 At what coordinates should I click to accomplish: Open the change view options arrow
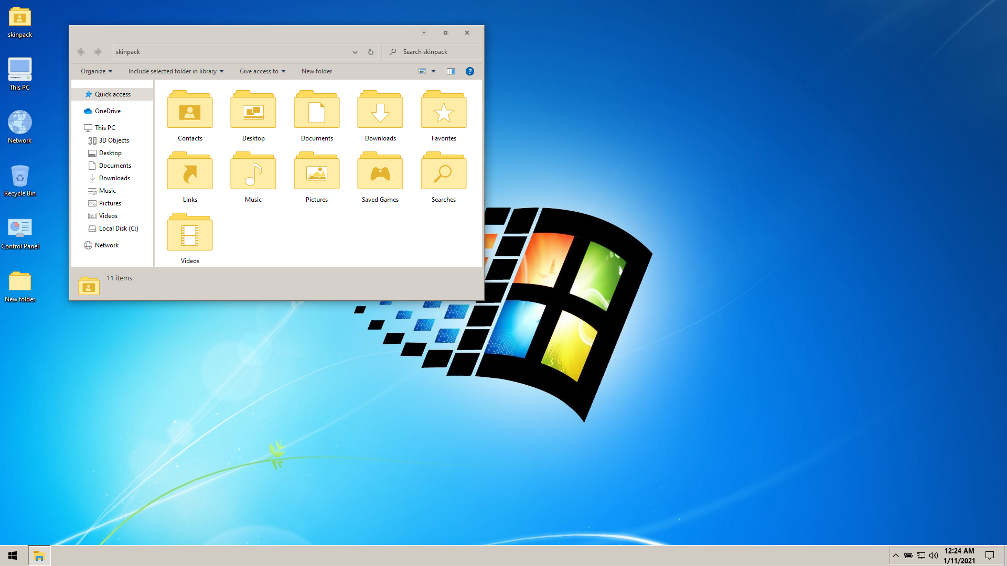tap(433, 71)
